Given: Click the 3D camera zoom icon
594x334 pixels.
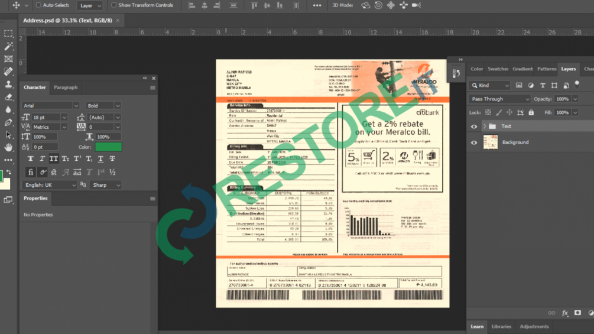Looking at the screenshot, I should click(x=416, y=5).
